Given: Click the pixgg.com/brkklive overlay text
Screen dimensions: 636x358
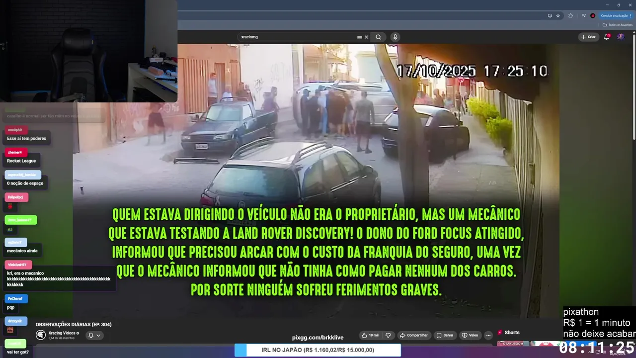Looking at the screenshot, I should tap(318, 338).
